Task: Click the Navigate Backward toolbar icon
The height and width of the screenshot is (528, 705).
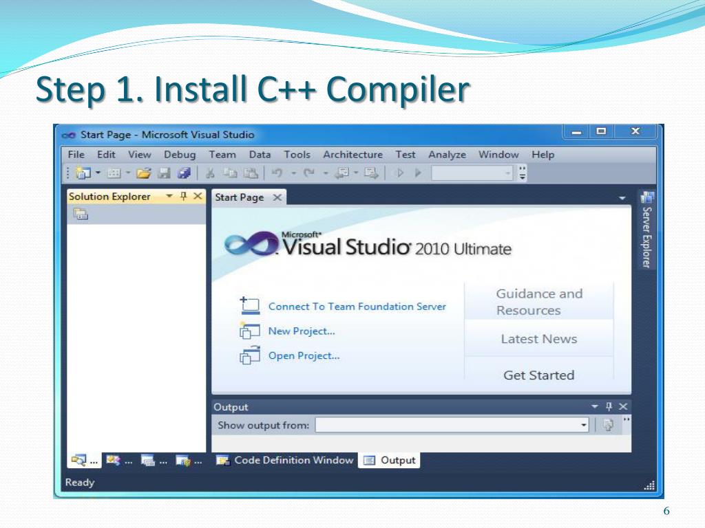Action: 343,173
